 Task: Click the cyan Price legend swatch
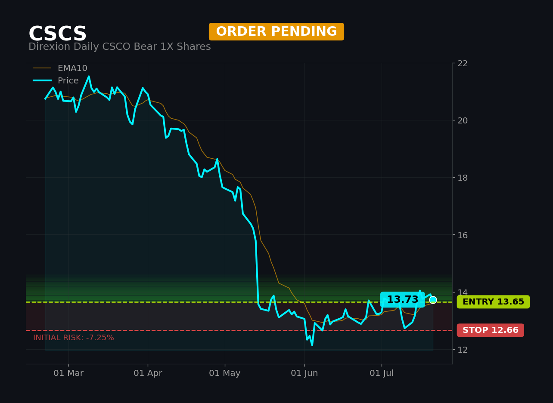coord(42,81)
